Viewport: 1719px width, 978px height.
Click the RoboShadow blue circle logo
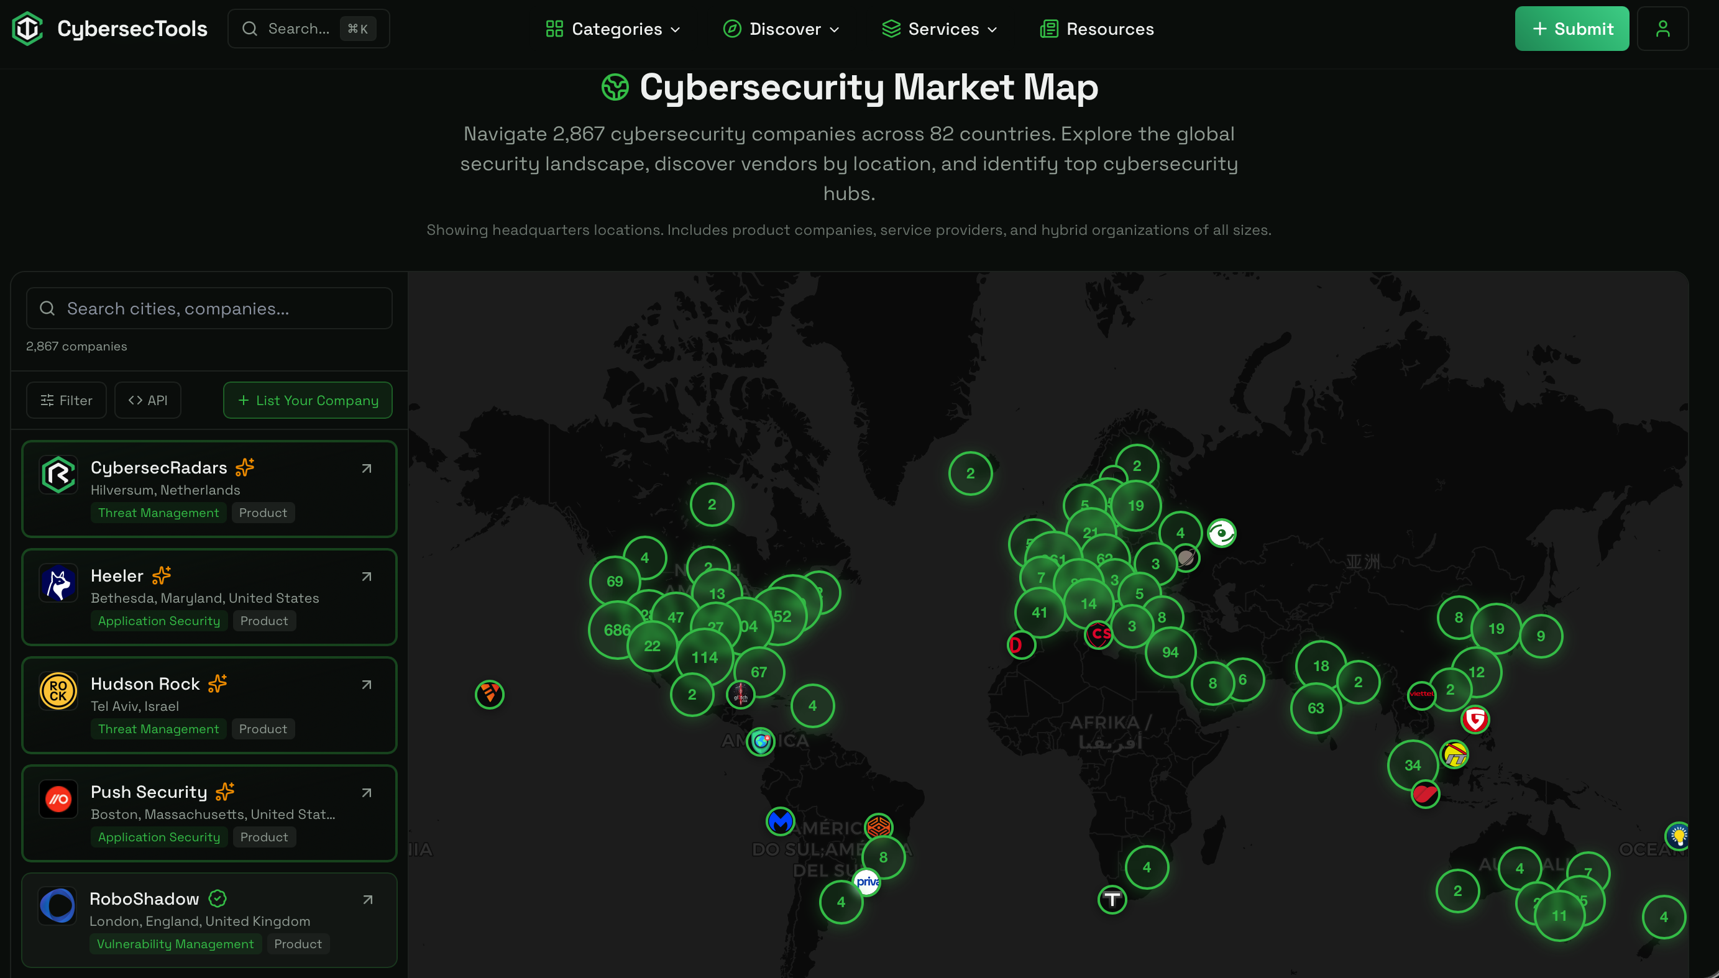(58, 906)
